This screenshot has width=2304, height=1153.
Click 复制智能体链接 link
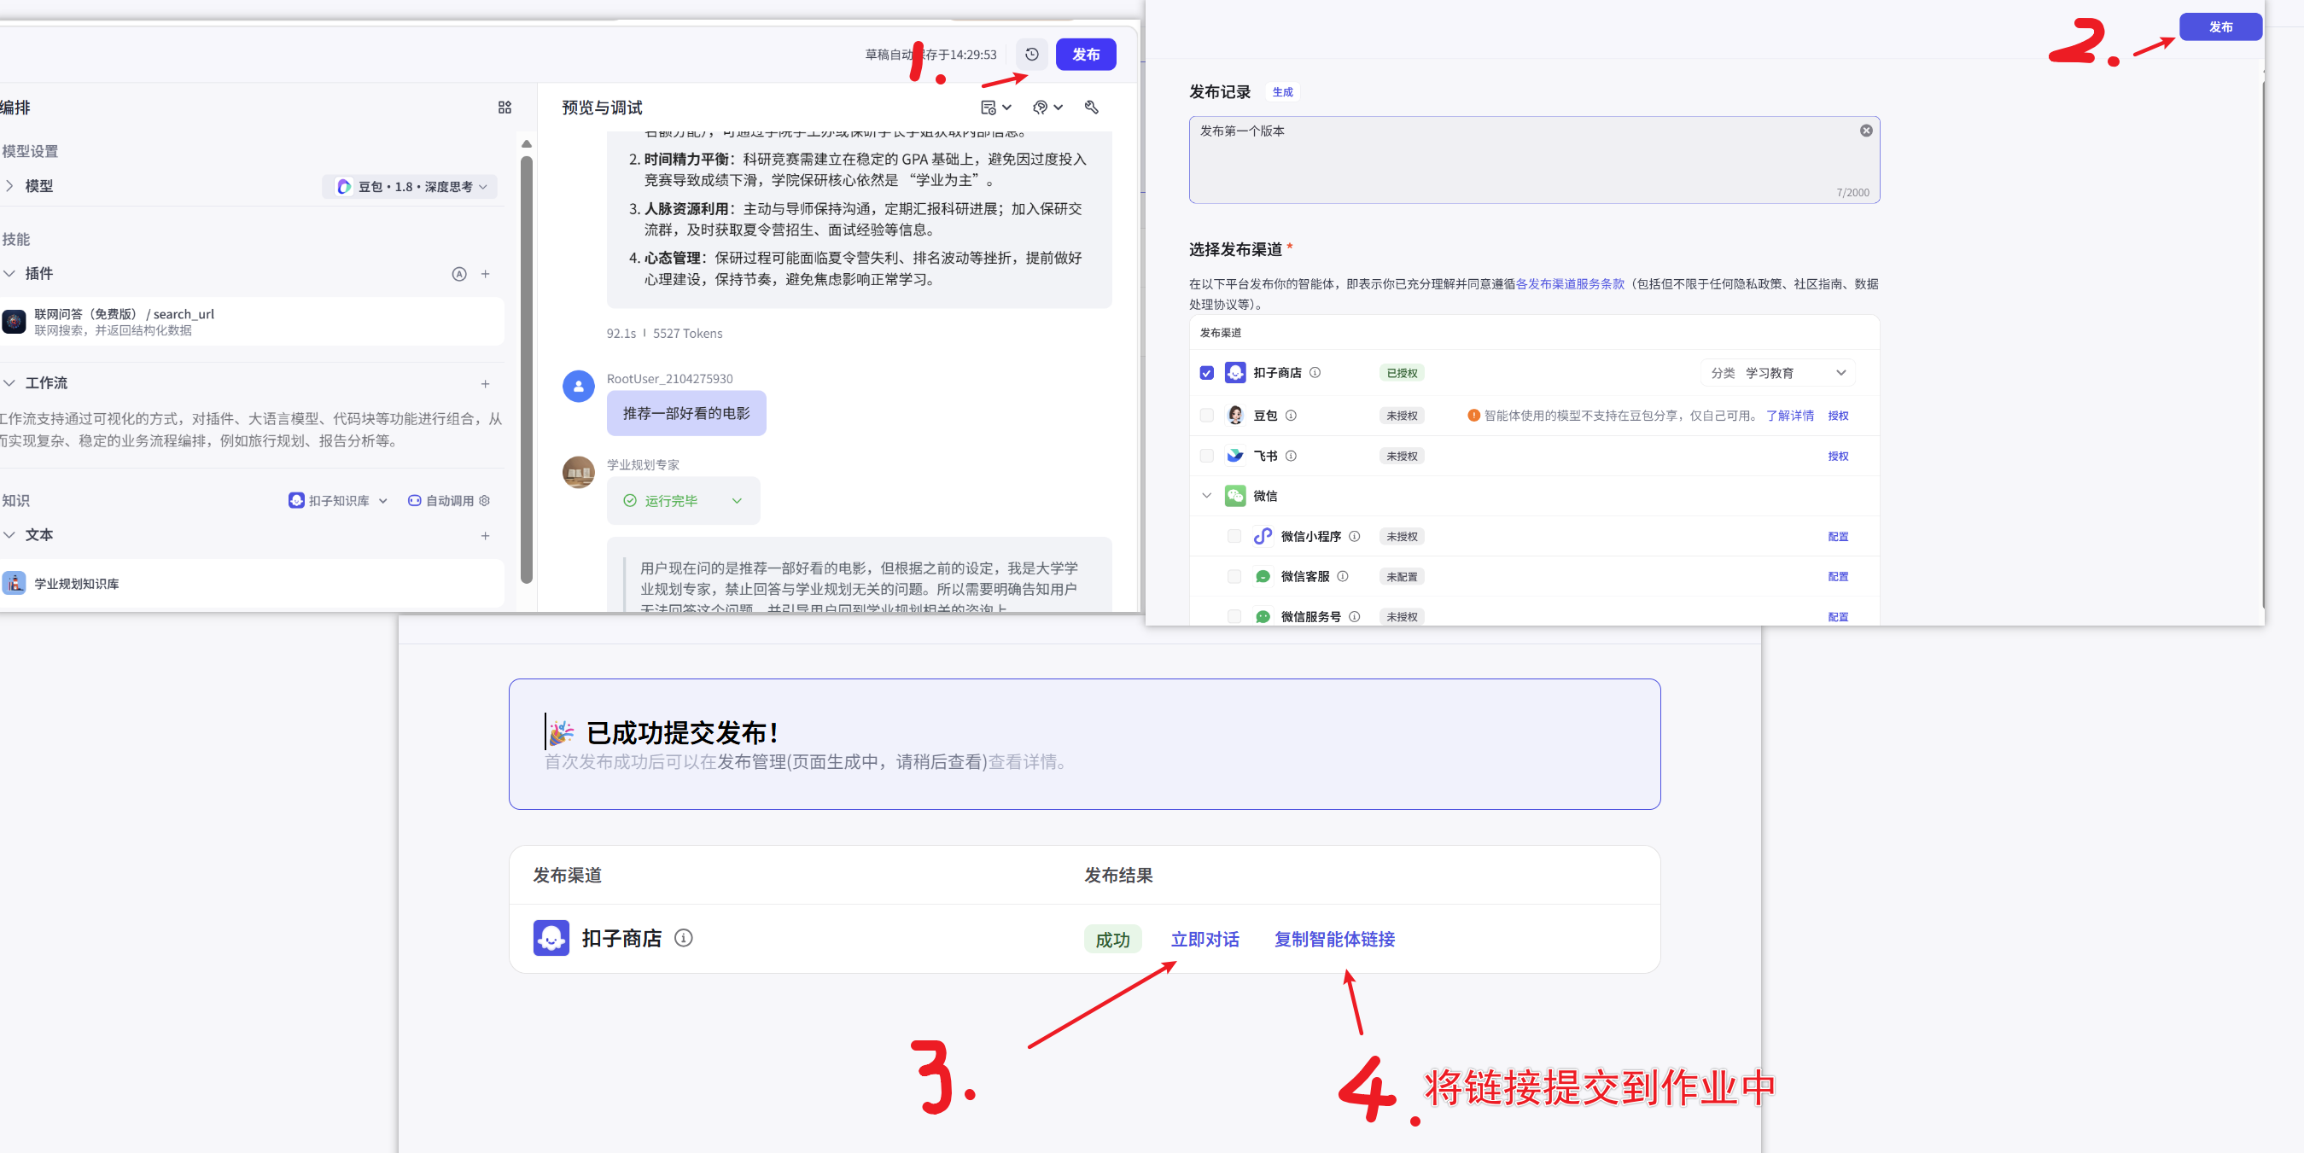pyautogui.click(x=1333, y=940)
